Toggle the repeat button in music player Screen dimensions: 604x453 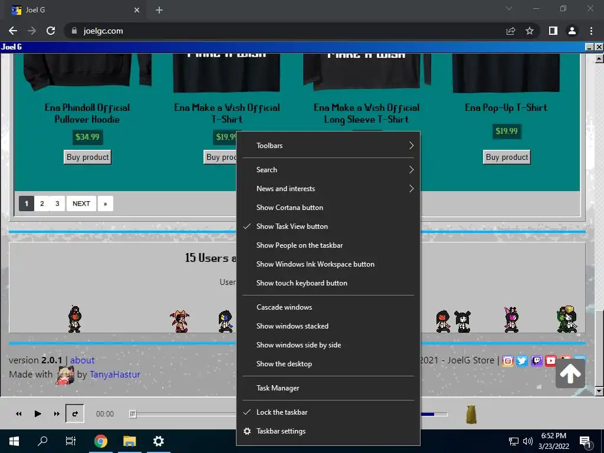pos(75,413)
